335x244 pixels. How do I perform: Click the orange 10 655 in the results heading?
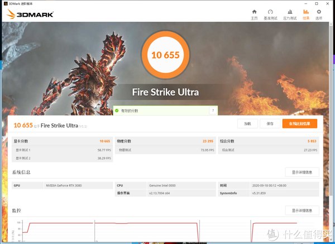(x=23, y=125)
